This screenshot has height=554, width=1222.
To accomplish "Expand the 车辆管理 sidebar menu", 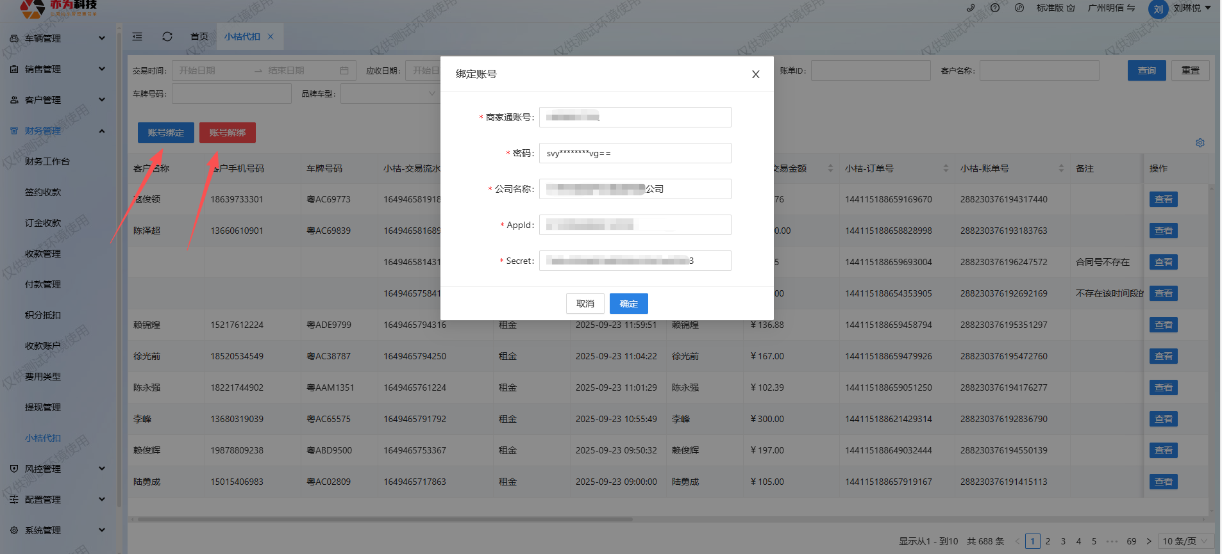I will coord(101,38).
